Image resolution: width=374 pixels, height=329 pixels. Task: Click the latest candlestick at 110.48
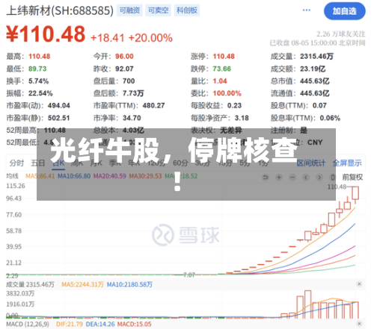click(355, 193)
